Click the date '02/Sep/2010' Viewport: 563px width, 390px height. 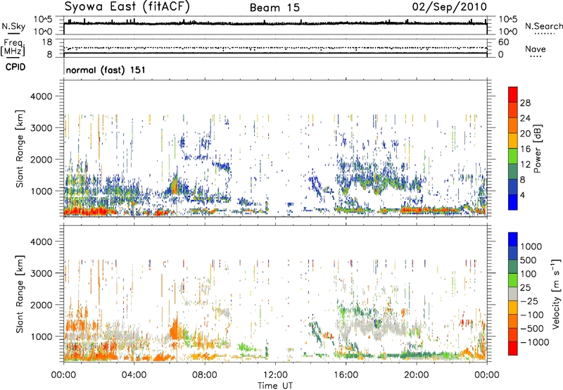pyautogui.click(x=450, y=7)
